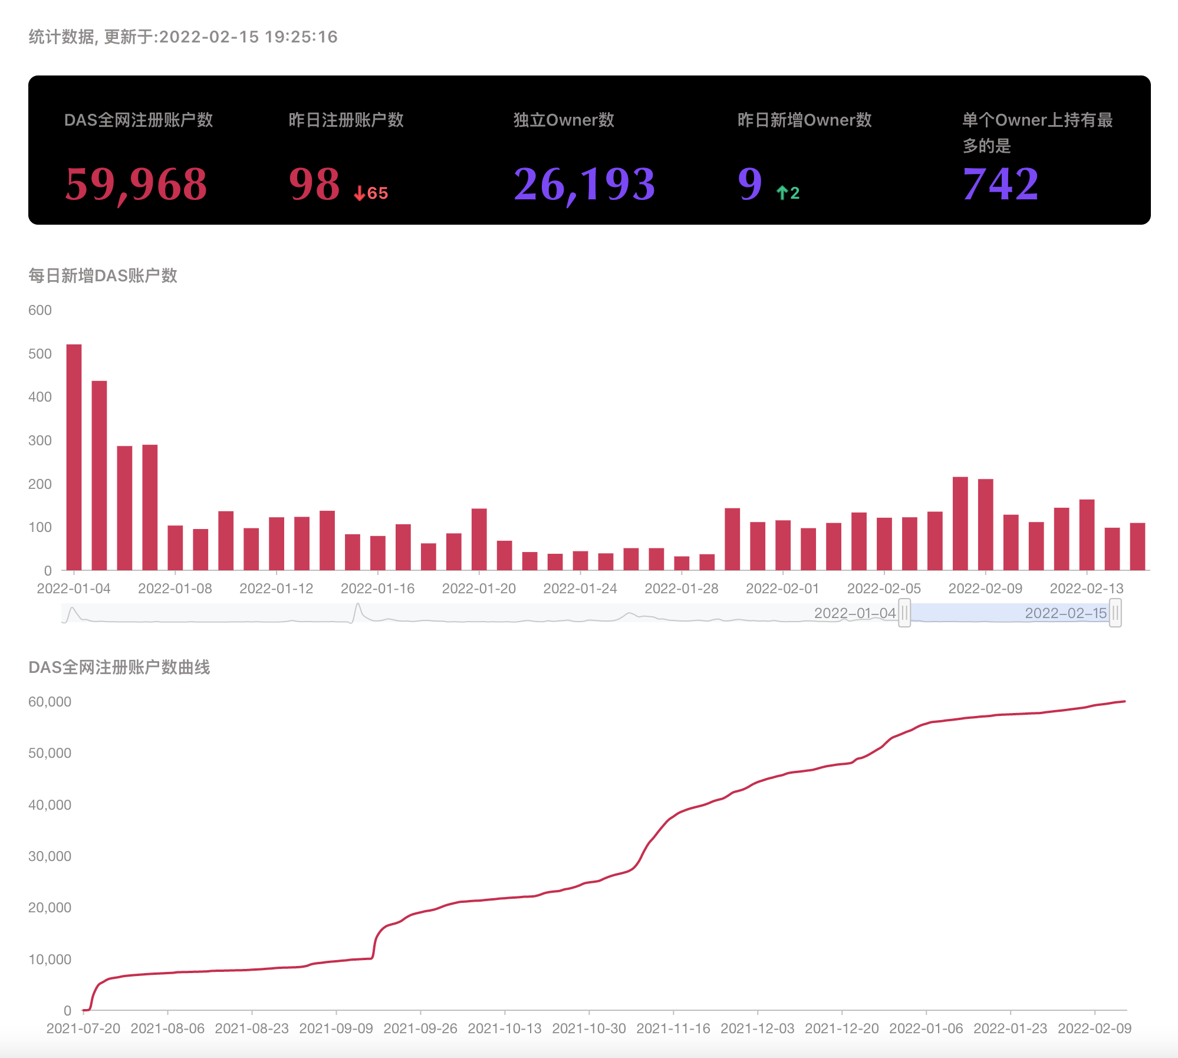Click the end of the registration curve line
Image resolution: width=1178 pixels, height=1058 pixels.
click(1124, 701)
